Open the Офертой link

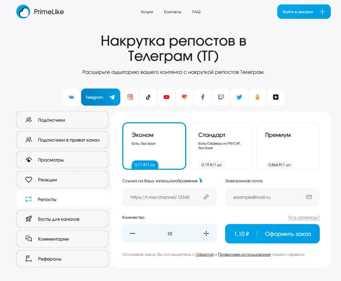point(205,254)
